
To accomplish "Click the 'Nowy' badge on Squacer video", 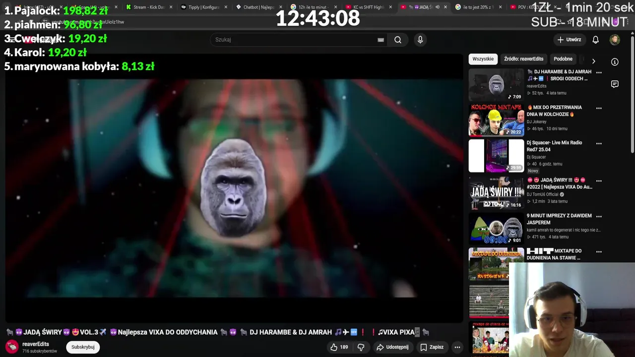I will click(533, 171).
